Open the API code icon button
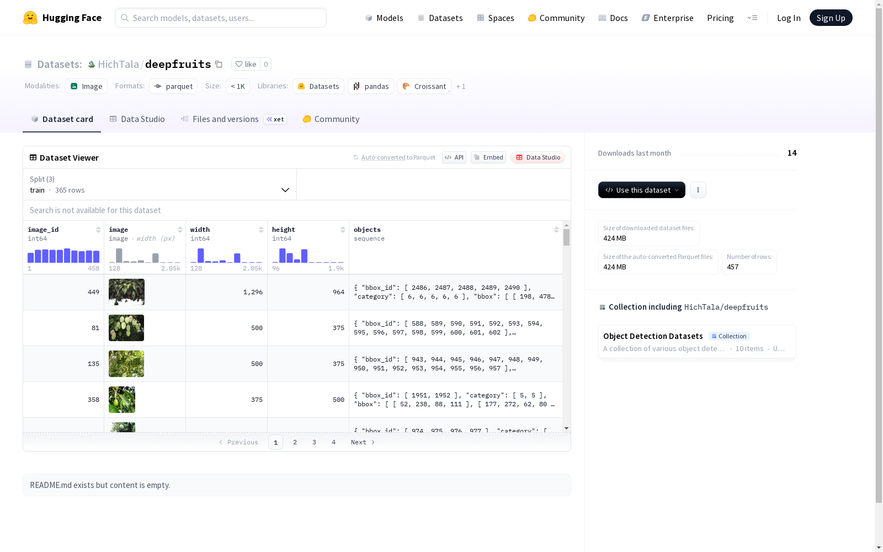 pos(454,157)
